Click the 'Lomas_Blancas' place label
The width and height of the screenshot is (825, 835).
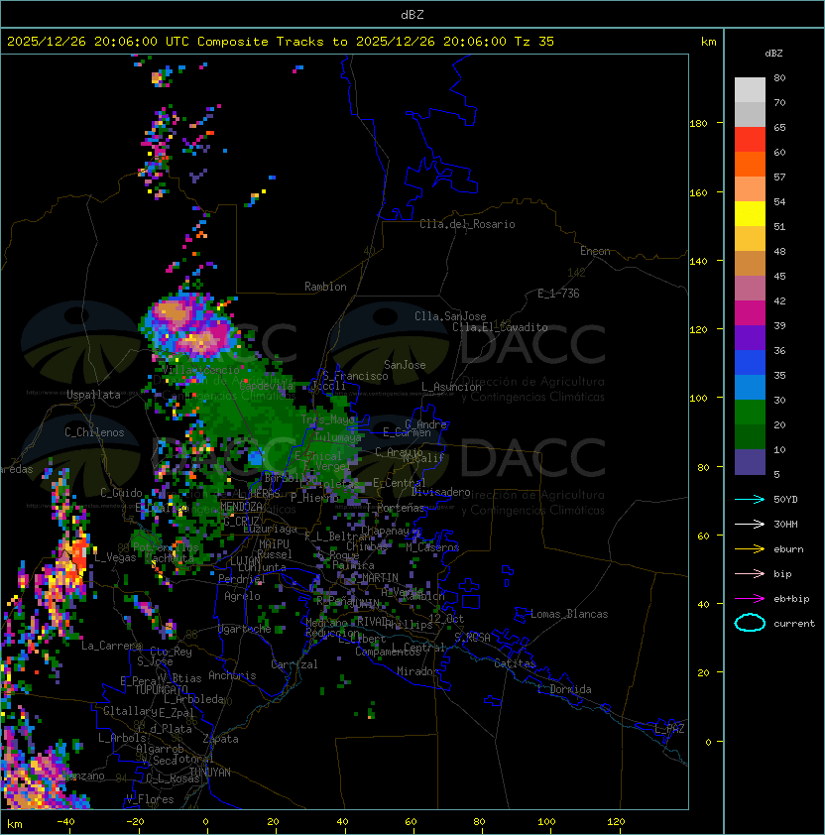(x=569, y=614)
